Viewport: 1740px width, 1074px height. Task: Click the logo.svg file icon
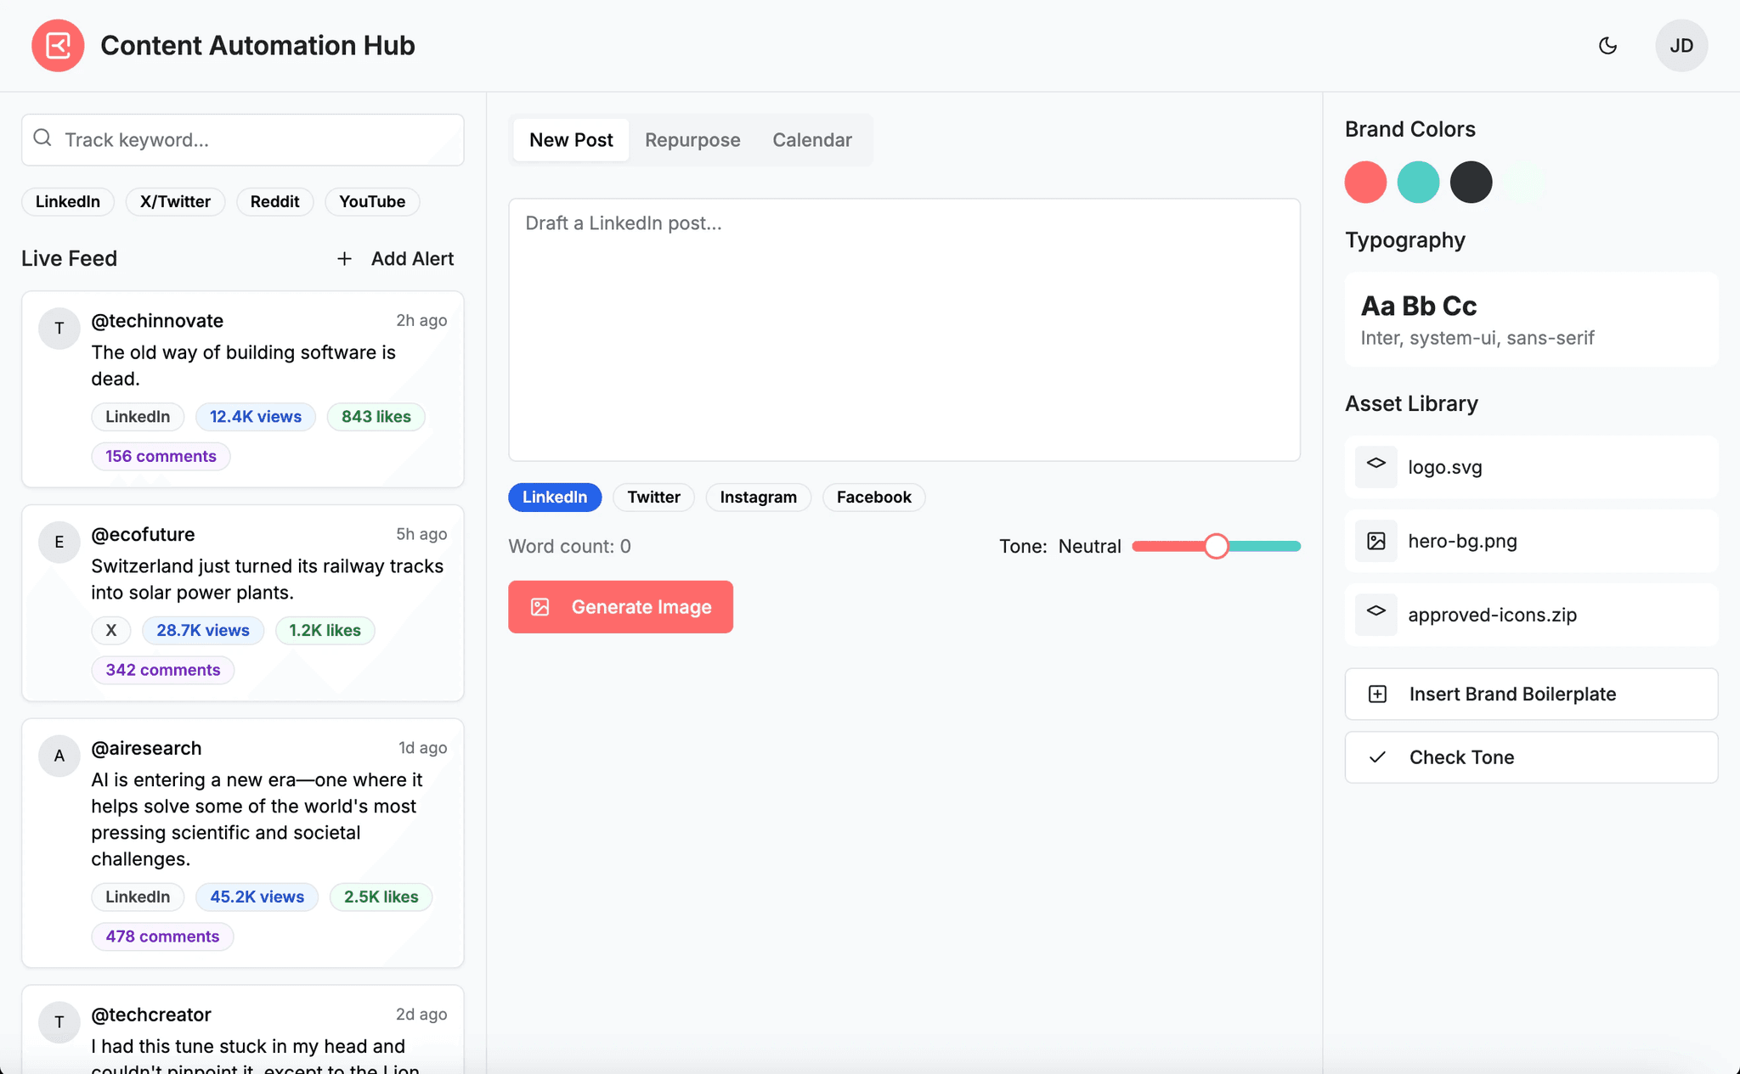pyautogui.click(x=1376, y=466)
